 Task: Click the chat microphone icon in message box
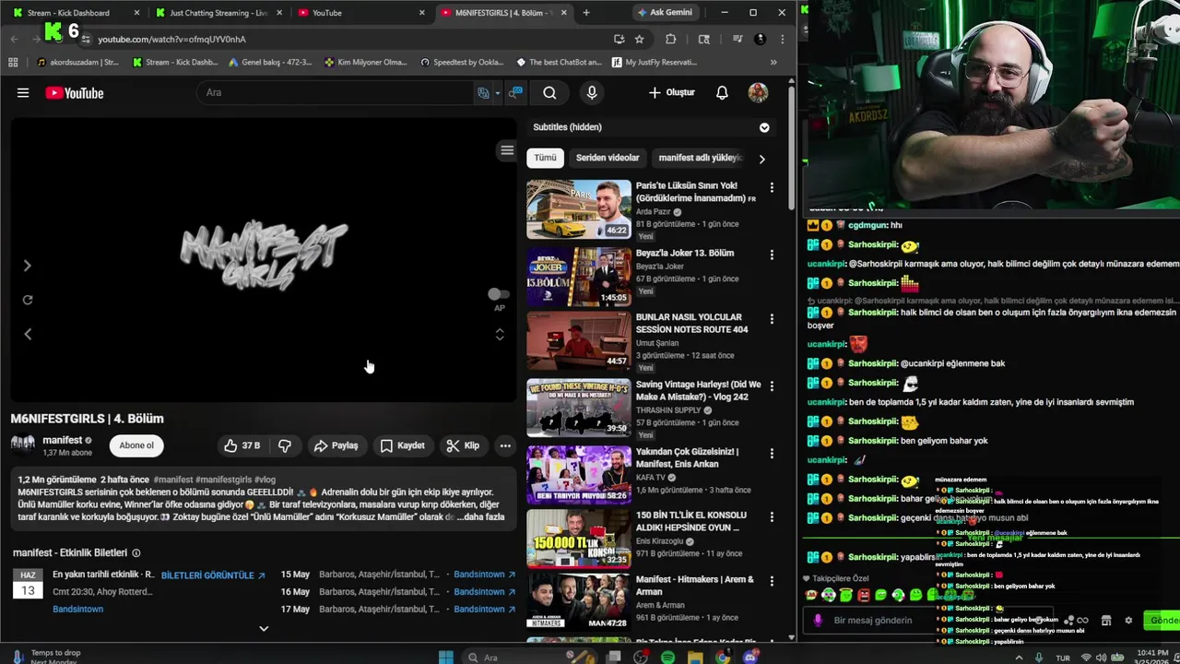(x=818, y=620)
